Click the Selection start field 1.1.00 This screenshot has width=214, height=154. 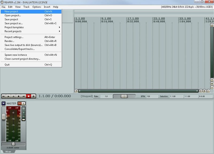(176, 96)
